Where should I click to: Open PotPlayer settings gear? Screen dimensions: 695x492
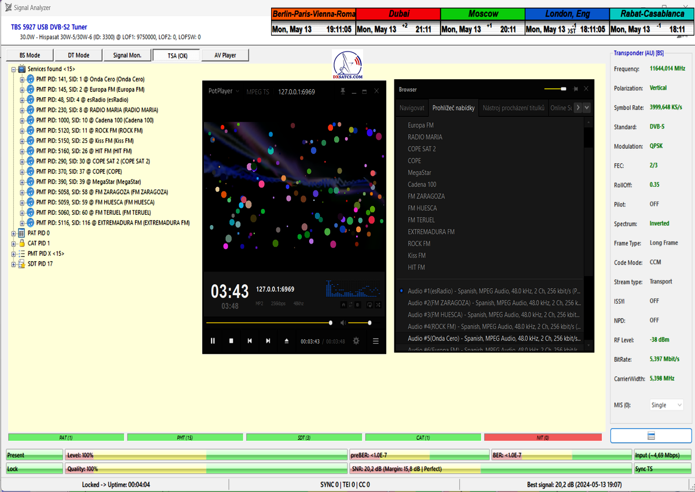(356, 341)
